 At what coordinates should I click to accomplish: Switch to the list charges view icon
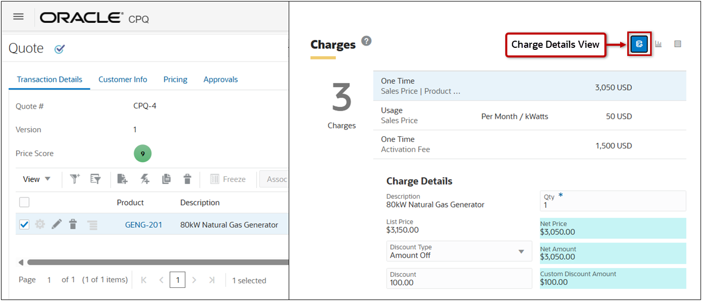pos(678,44)
